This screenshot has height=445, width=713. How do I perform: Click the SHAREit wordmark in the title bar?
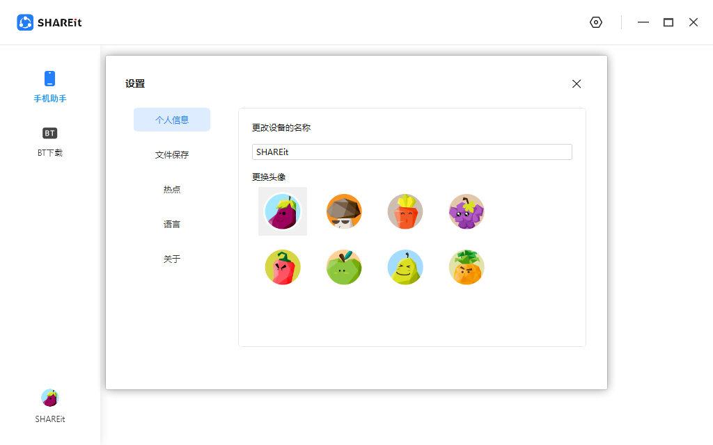[60, 23]
